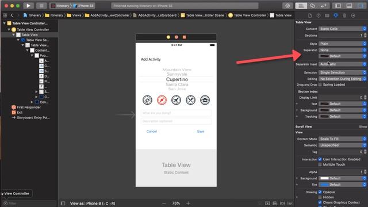Image resolution: width=368 pixels, height=207 pixels.
Task: Adjust the Sections stepper
Action: pyautogui.click(x=365, y=36)
